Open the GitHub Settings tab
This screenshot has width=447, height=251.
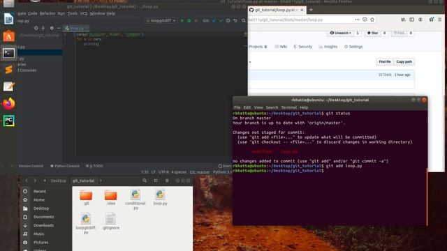[x=353, y=47]
